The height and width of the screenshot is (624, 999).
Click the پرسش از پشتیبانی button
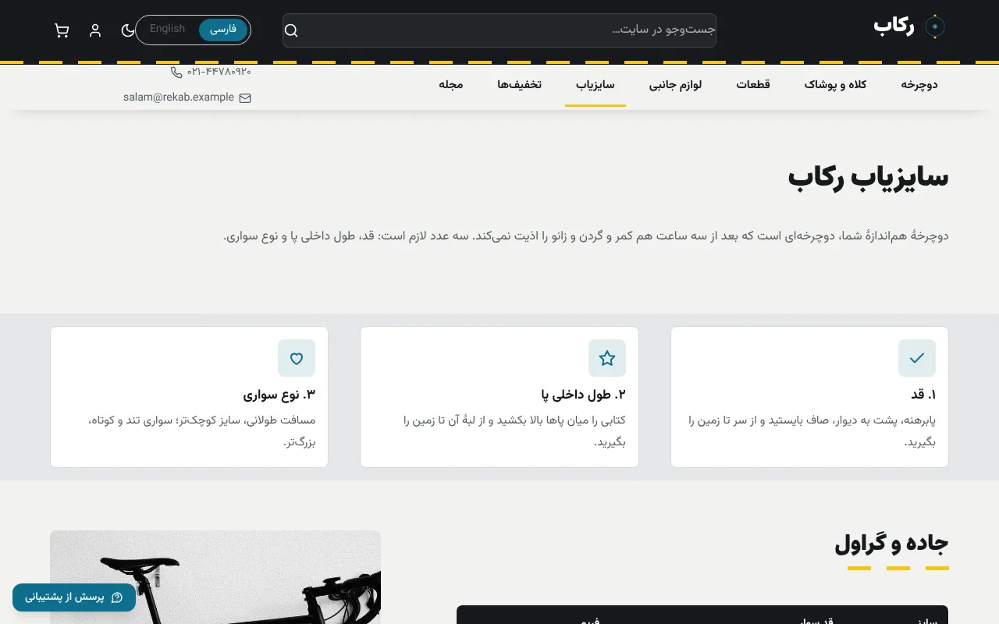(74, 597)
